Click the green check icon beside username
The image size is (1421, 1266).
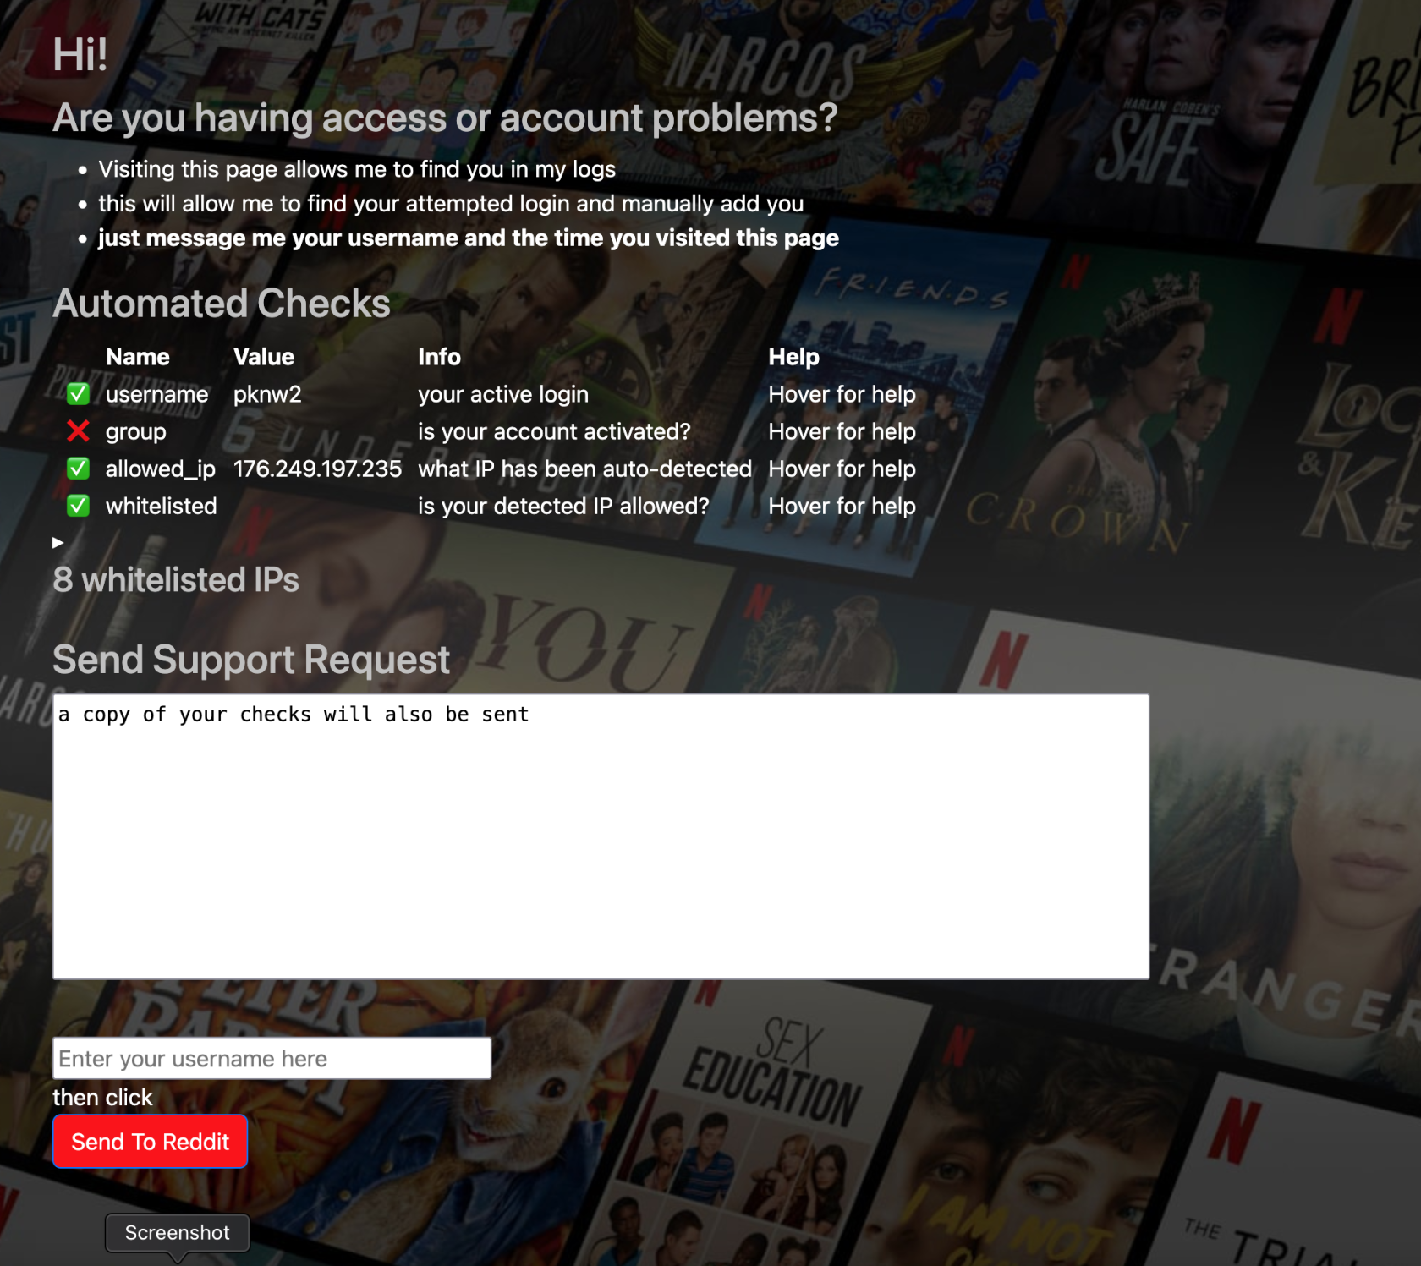[x=78, y=394]
